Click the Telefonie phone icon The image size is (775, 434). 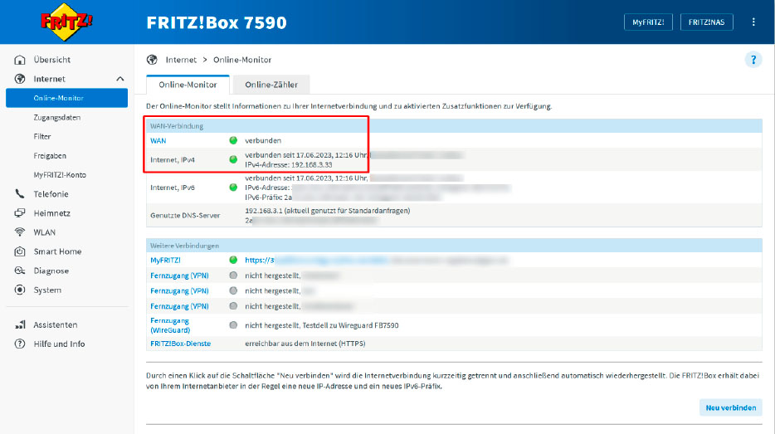tap(20, 194)
